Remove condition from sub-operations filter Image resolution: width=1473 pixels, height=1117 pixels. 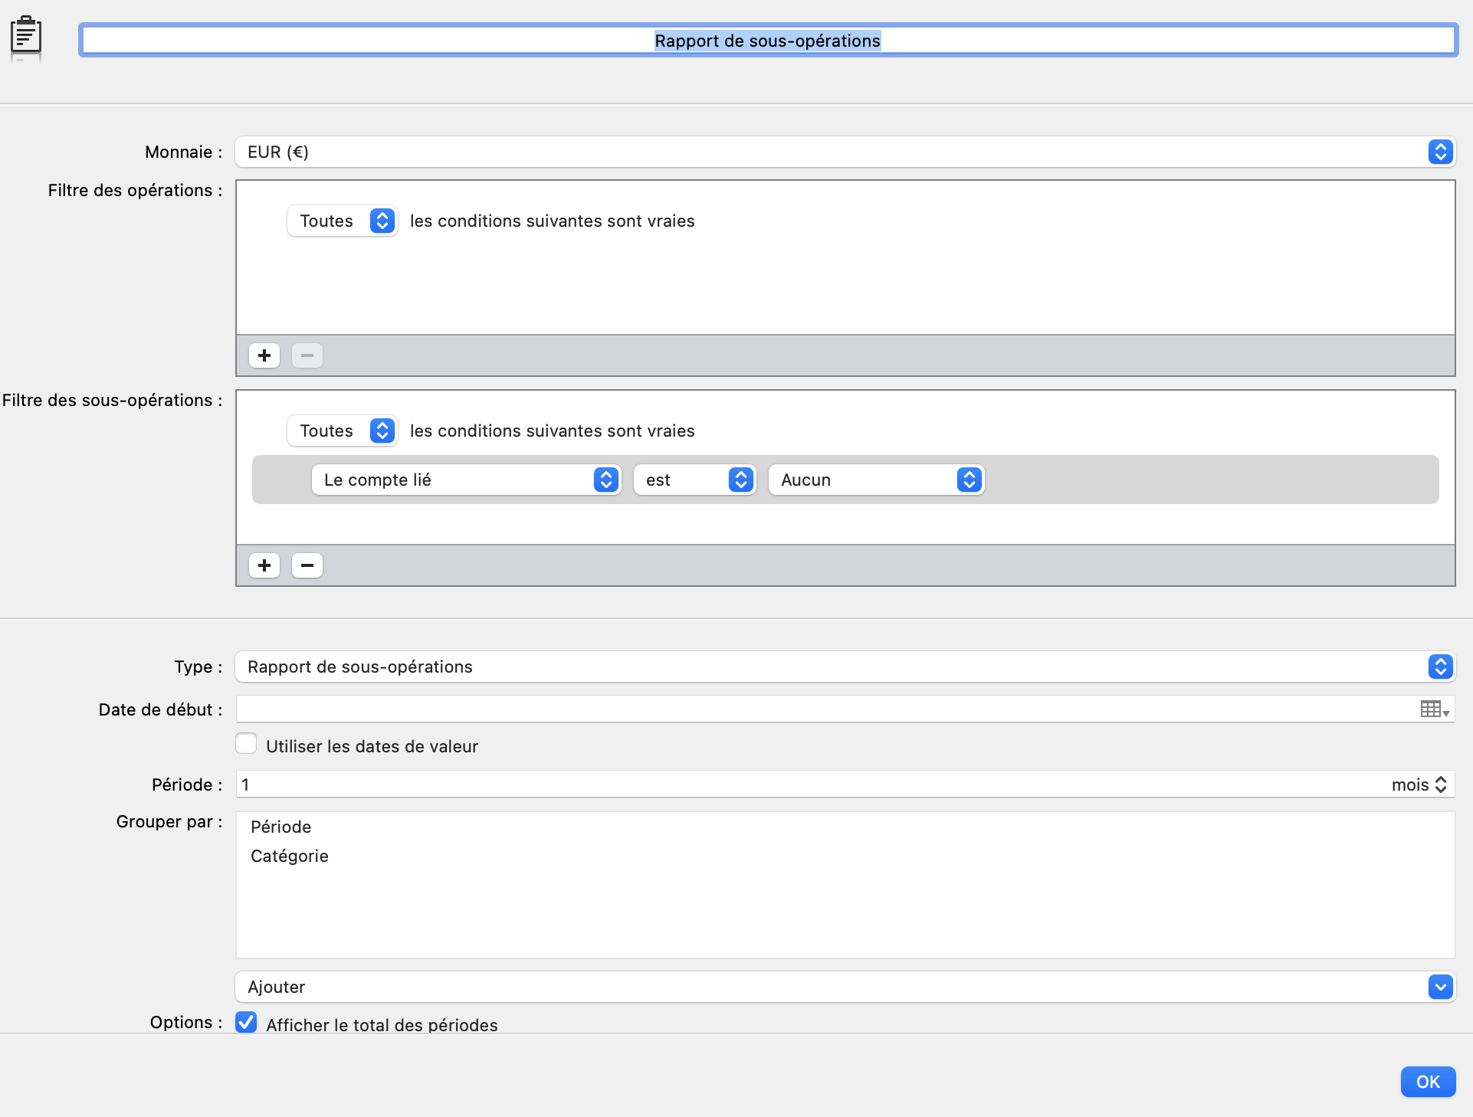tap(307, 565)
